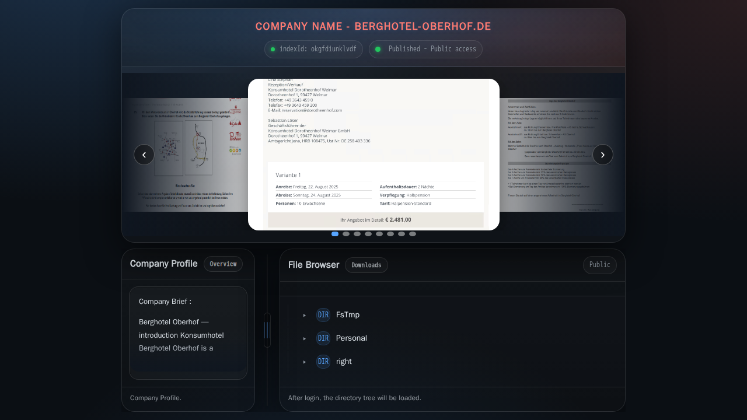Select the folder named right
The height and width of the screenshot is (420, 747).
click(344, 362)
